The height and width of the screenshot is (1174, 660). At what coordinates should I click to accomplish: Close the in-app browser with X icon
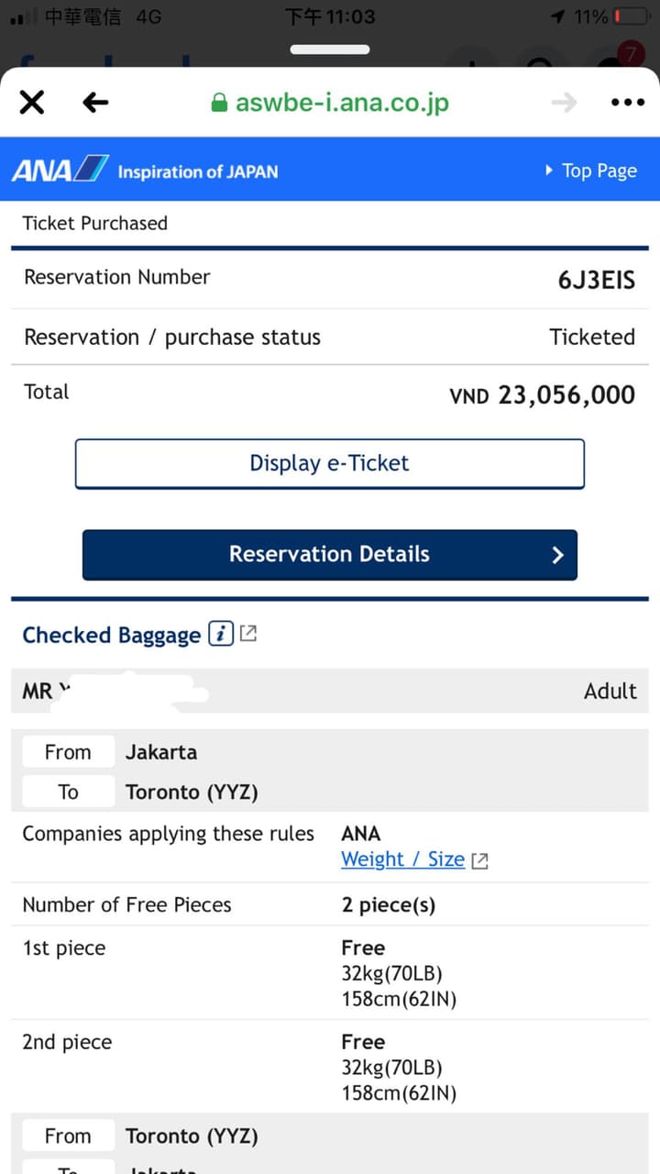tap(32, 102)
